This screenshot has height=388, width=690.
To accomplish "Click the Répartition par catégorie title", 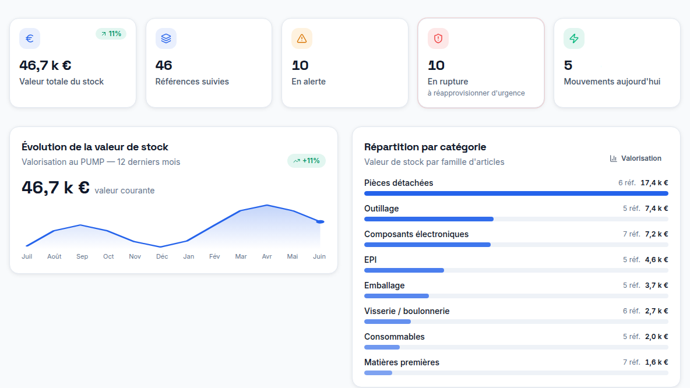I will (x=425, y=147).
